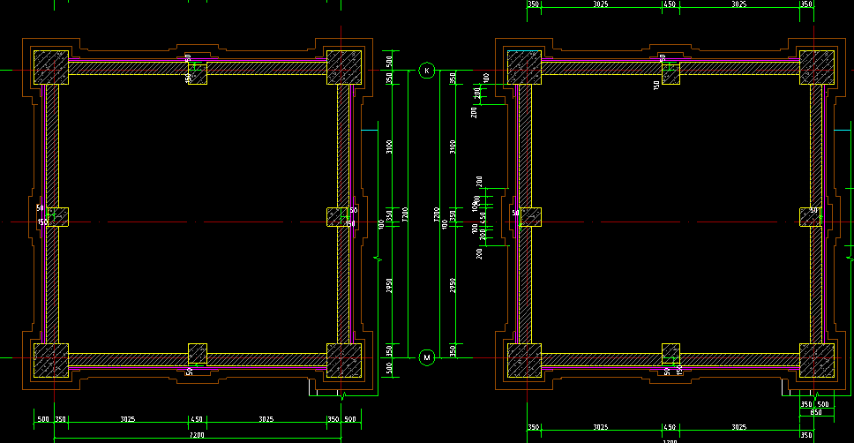Viewport: 854px width, 443px height.
Task: Click the top-middle small column of left plan
Action: click(x=197, y=74)
